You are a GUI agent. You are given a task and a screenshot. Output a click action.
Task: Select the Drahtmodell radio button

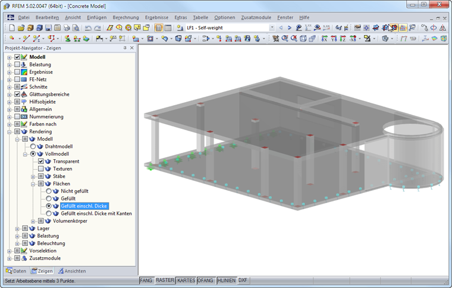click(x=33, y=147)
